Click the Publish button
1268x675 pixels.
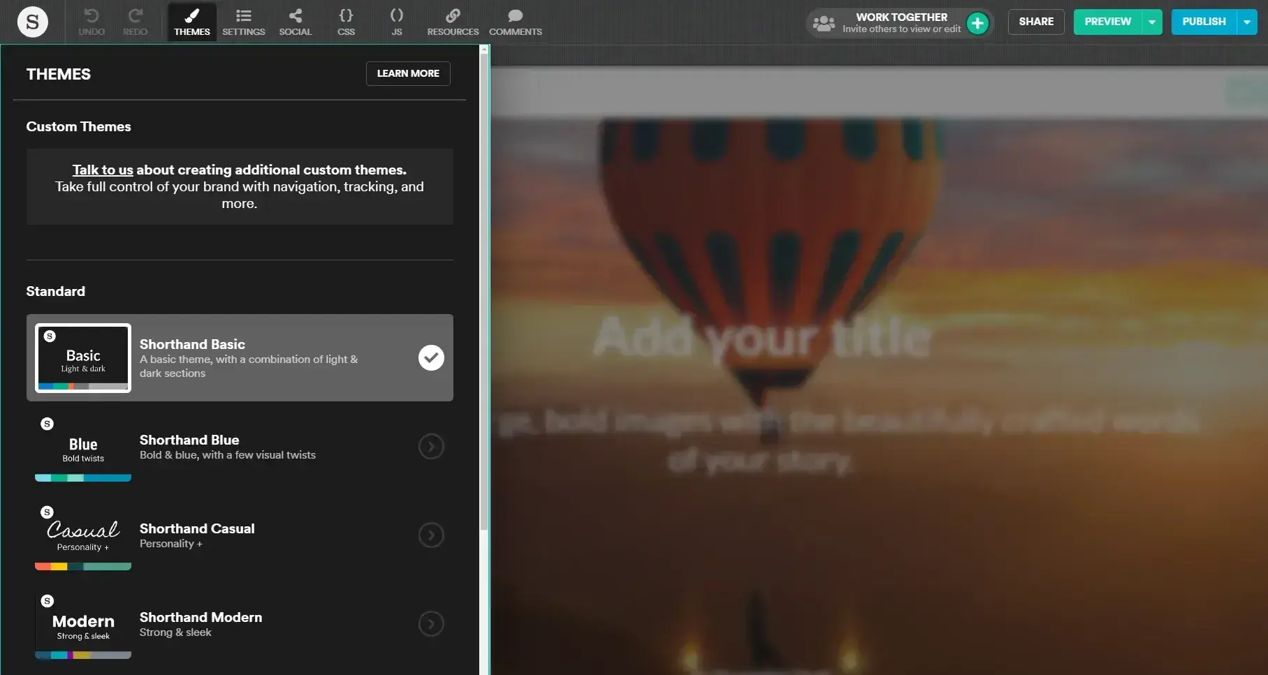(x=1204, y=22)
